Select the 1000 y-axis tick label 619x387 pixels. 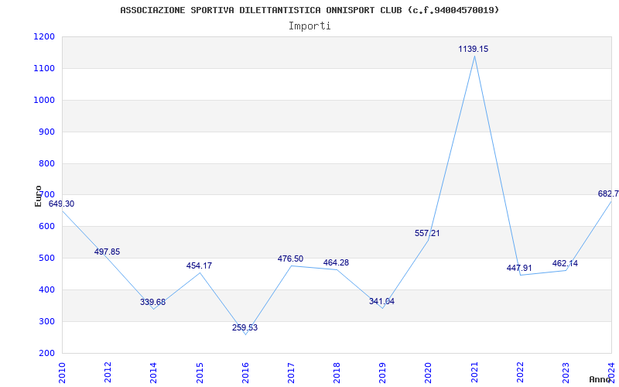pos(44,100)
